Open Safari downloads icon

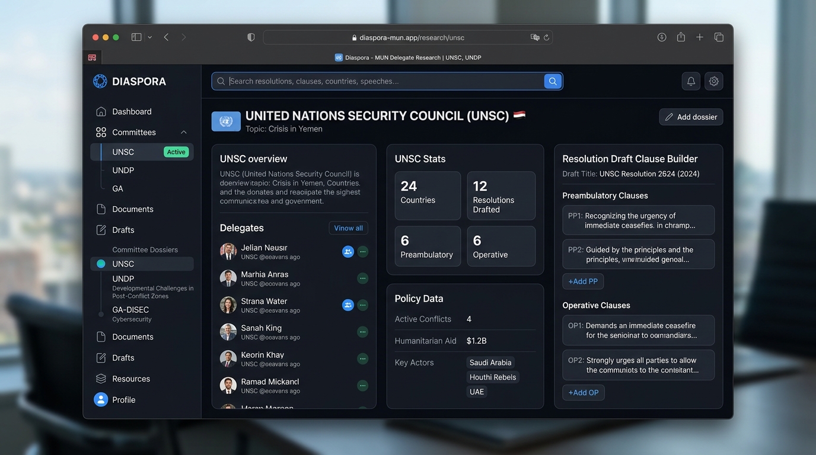[662, 37]
